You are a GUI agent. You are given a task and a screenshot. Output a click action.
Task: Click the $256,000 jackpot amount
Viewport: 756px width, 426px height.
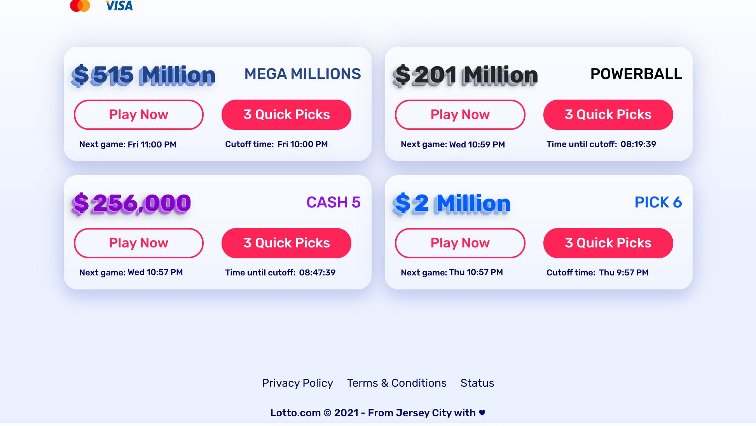131,203
